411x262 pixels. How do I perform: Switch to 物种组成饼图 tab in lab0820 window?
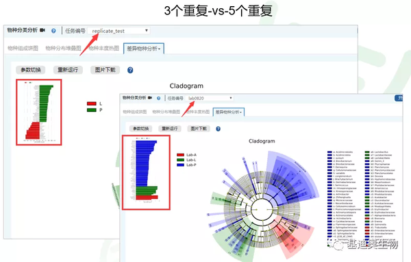click(x=135, y=112)
